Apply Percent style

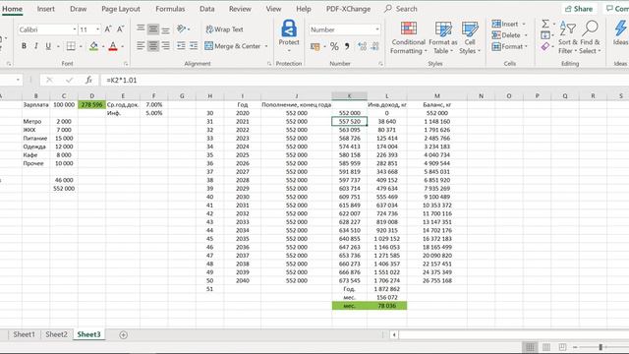click(x=334, y=46)
